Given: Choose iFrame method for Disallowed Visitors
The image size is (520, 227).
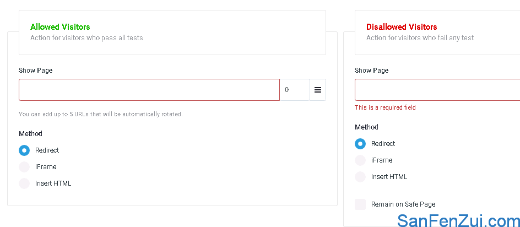Looking at the screenshot, I should [360, 160].
